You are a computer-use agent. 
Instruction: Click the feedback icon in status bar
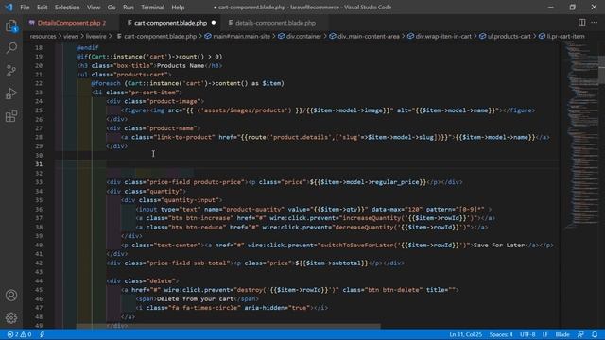click(580, 334)
